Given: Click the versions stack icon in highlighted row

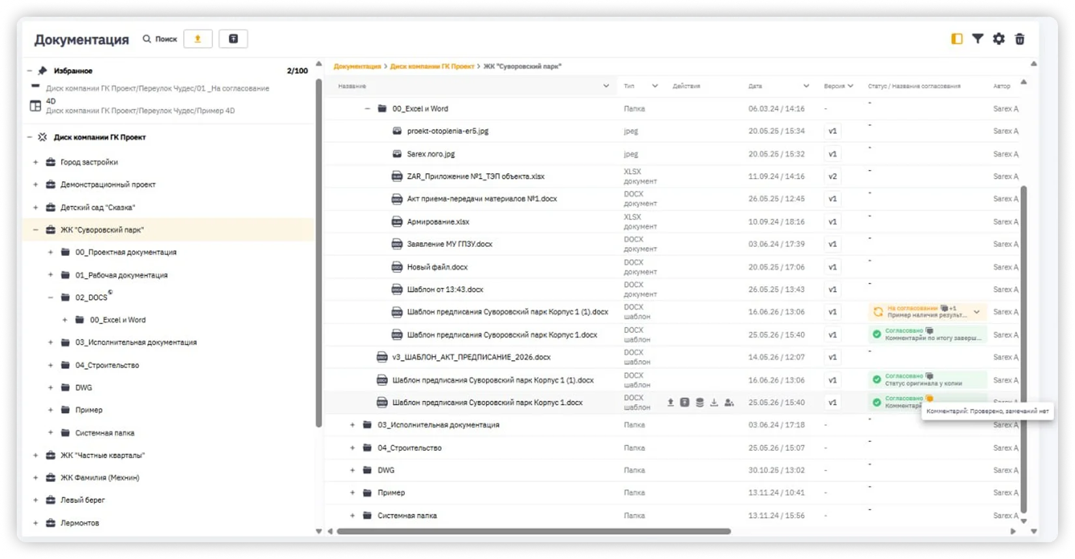Looking at the screenshot, I should 699,403.
